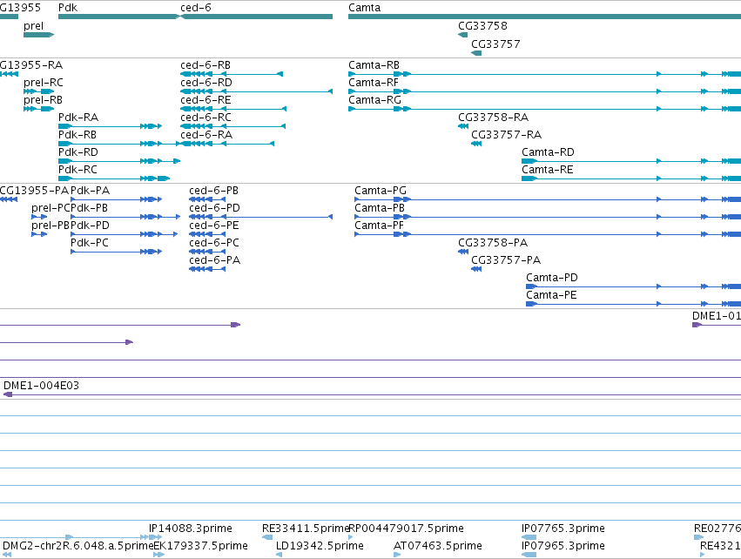This screenshot has height=559, width=741.
Task: Click the RE33411.5prime EST label
Action: tap(306, 529)
